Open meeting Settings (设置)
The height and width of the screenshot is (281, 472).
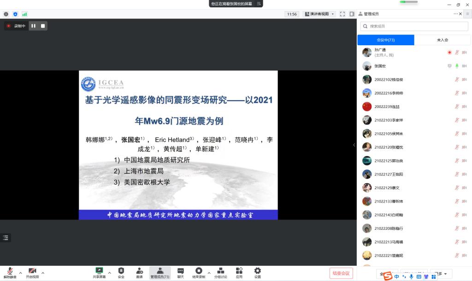click(257, 271)
